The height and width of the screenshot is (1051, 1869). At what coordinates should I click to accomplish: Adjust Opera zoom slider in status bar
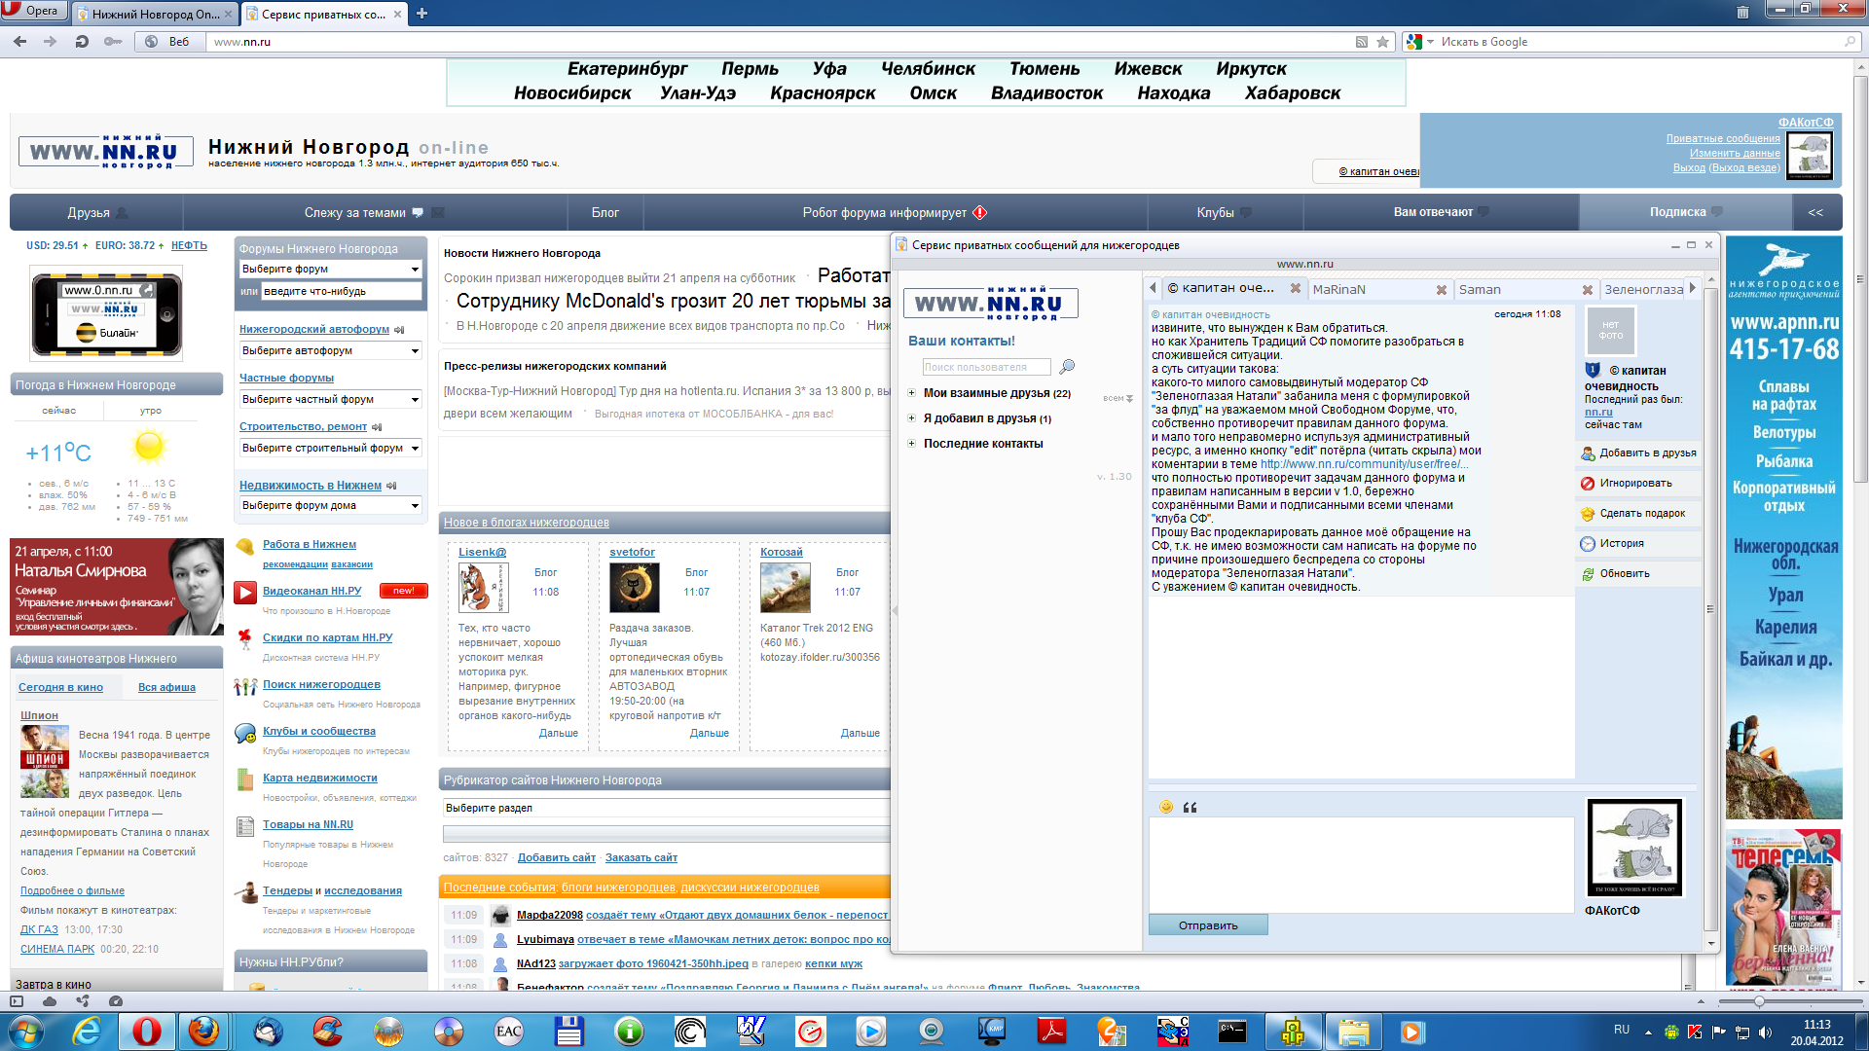click(1759, 1001)
